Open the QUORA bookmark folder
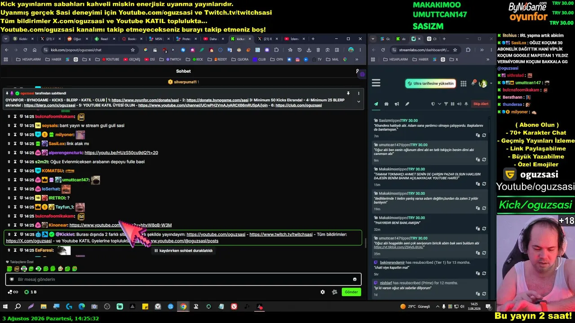 point(239,59)
